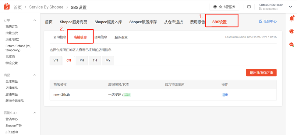Open 我的订单 in sidebar

pos(12,27)
